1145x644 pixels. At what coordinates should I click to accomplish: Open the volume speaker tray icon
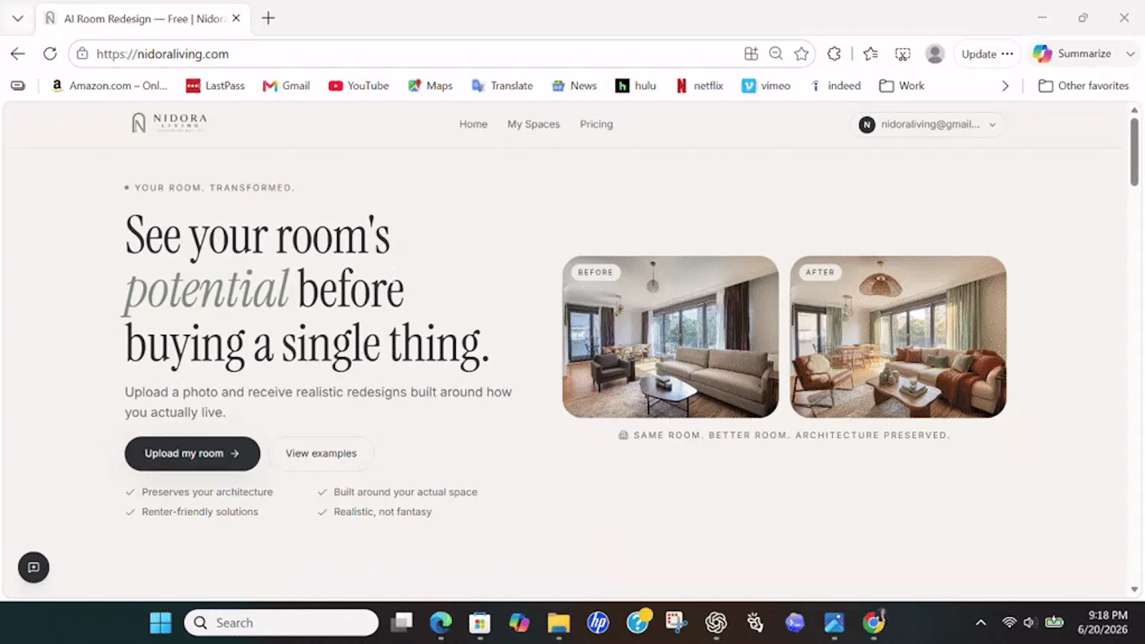[1030, 623]
